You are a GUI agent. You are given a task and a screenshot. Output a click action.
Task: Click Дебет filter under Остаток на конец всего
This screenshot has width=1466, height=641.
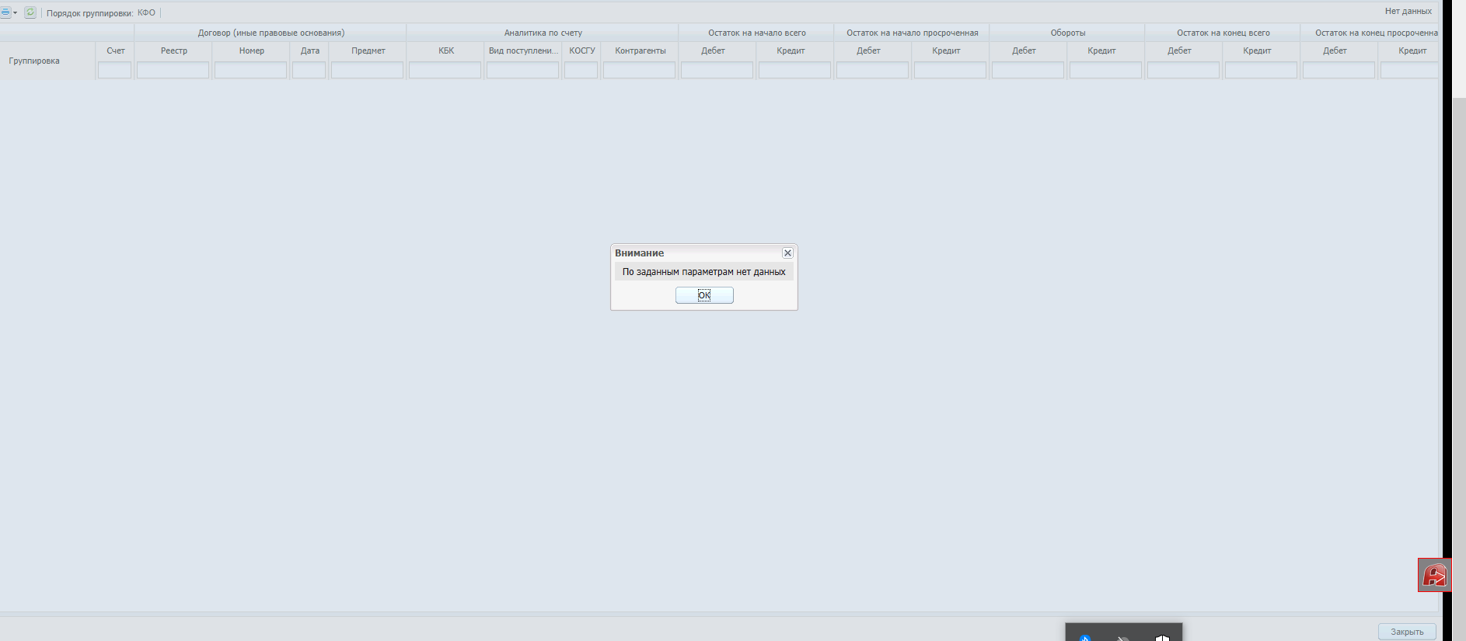point(1184,70)
